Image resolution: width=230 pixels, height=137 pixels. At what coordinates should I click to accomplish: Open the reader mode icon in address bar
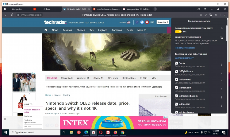point(201,15)
